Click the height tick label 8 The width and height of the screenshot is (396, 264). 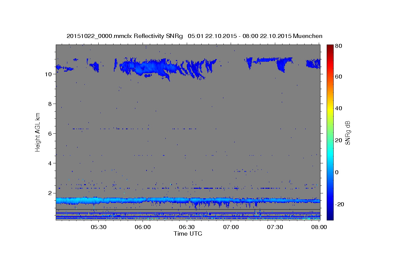point(49,104)
